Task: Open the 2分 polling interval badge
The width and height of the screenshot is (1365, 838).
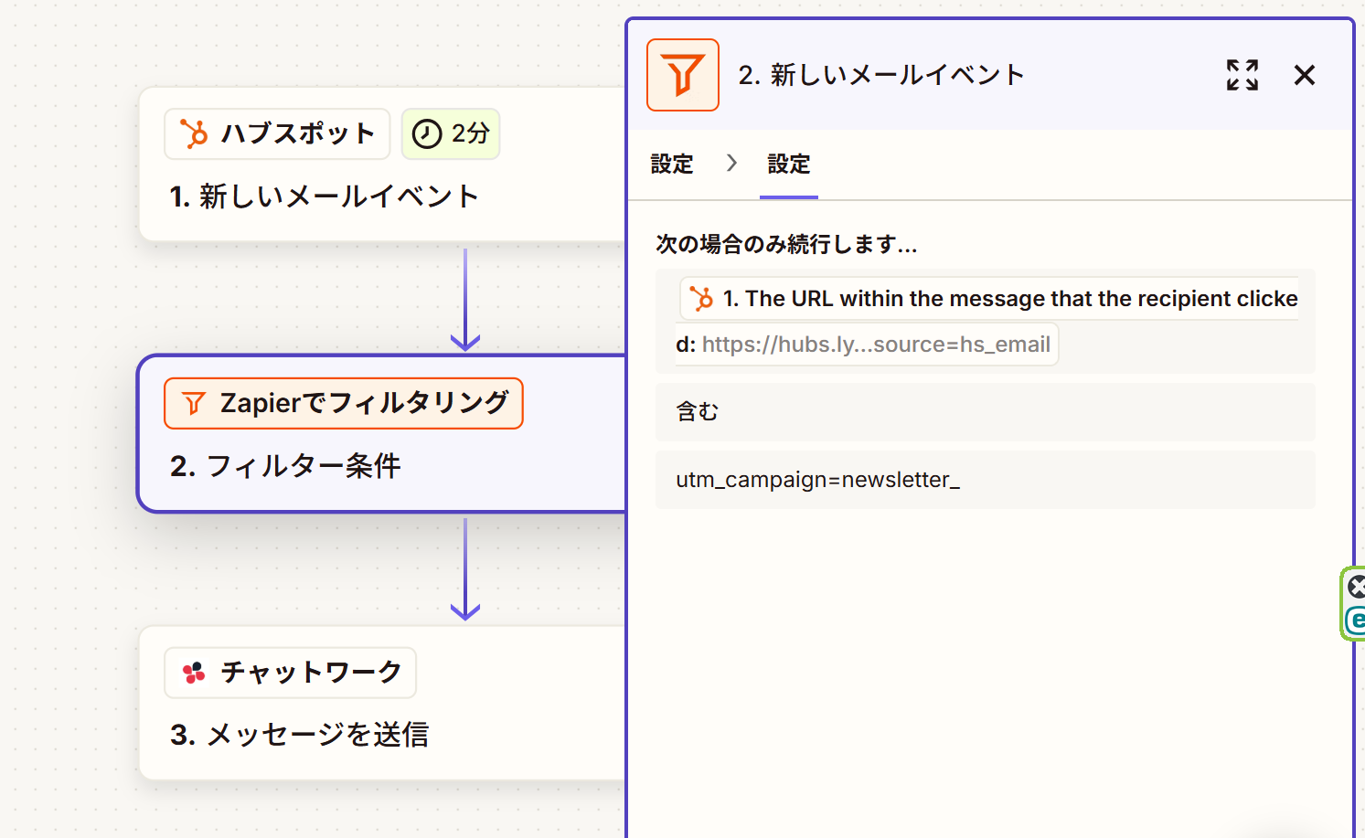Action: click(451, 133)
